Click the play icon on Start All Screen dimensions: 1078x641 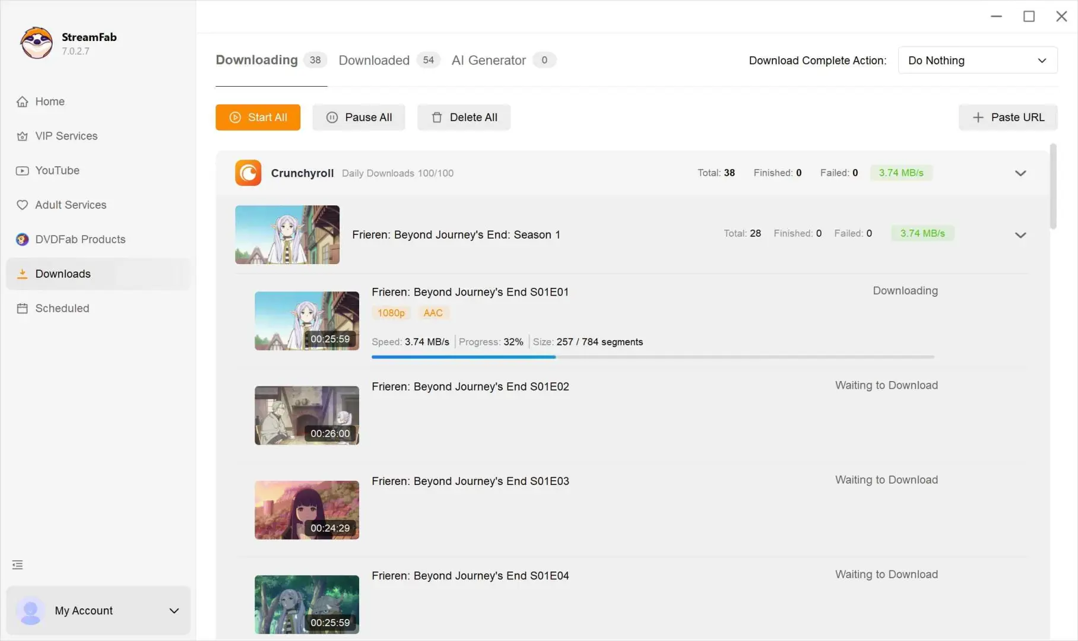[235, 118]
